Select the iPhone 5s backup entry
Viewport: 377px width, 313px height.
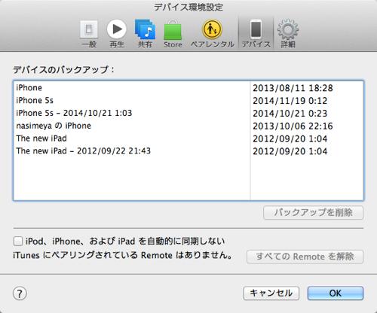188,101
